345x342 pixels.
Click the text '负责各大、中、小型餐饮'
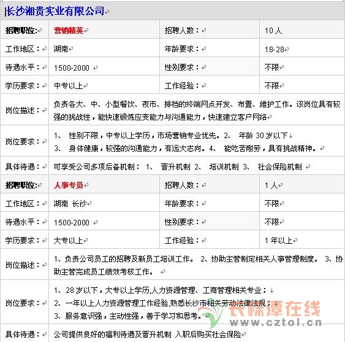(94, 104)
